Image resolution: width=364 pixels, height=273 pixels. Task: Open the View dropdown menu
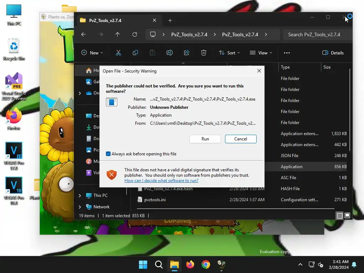(261, 53)
